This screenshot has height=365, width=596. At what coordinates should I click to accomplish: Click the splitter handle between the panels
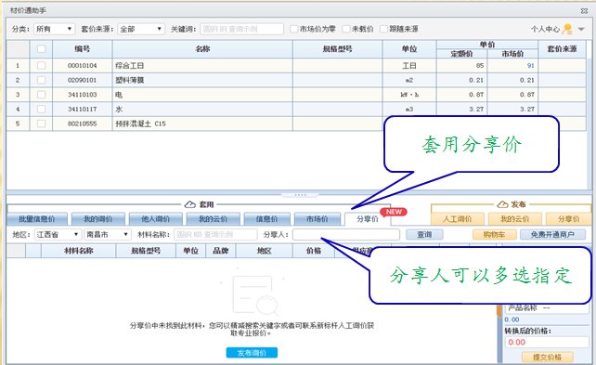(300, 195)
